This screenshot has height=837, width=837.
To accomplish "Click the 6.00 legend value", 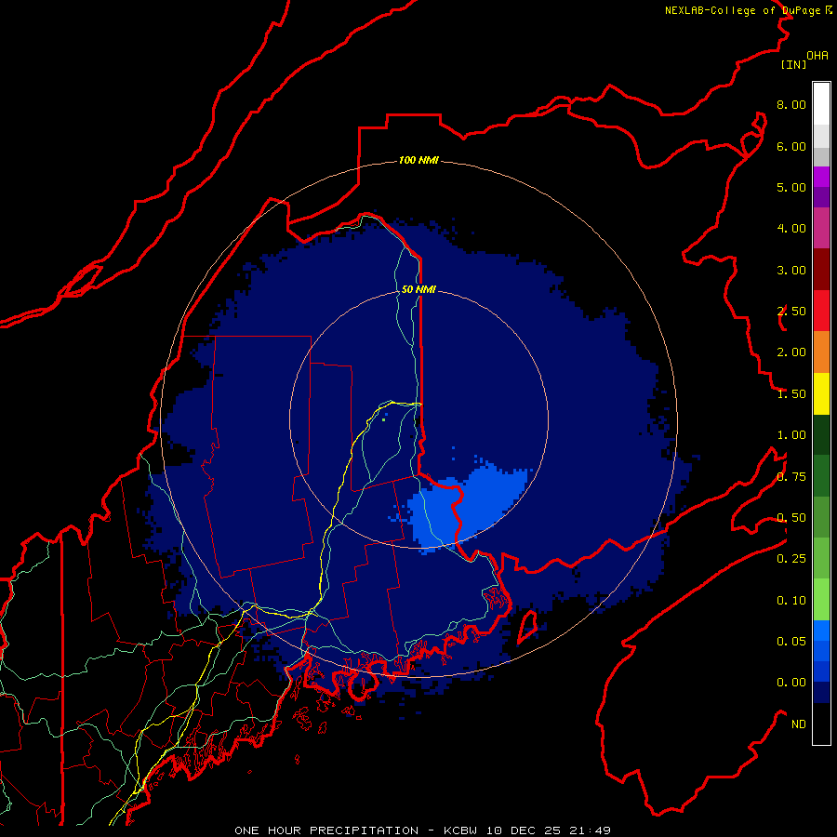I will (791, 146).
